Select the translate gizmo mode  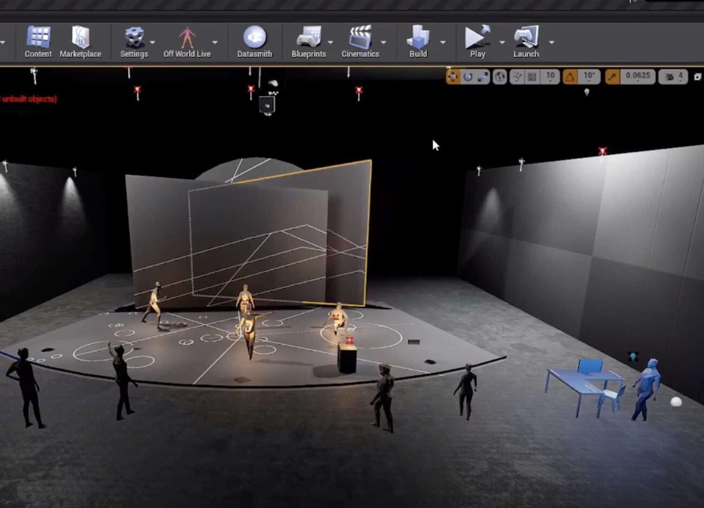point(453,77)
